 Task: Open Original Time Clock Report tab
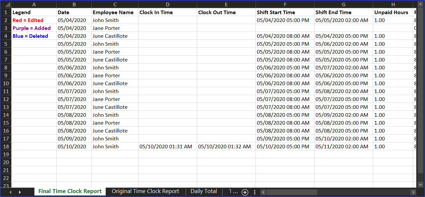pyautogui.click(x=145, y=191)
